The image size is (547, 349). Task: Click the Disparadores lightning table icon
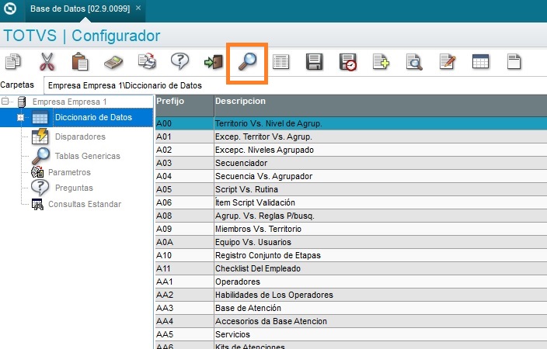point(40,136)
